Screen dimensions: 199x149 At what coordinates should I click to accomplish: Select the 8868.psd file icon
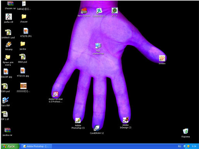pyautogui.click(x=22, y=57)
